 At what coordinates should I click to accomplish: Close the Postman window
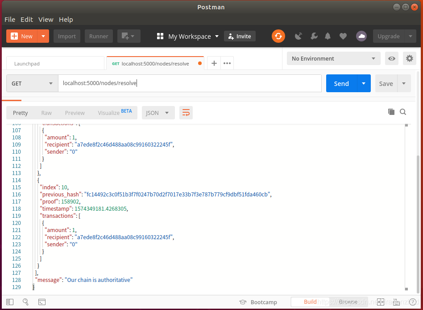pos(415,7)
